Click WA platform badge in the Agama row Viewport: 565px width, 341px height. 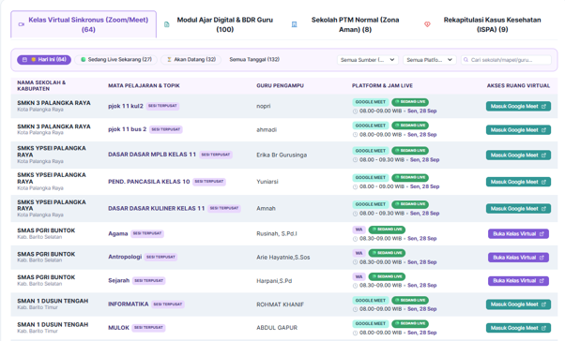pos(359,230)
